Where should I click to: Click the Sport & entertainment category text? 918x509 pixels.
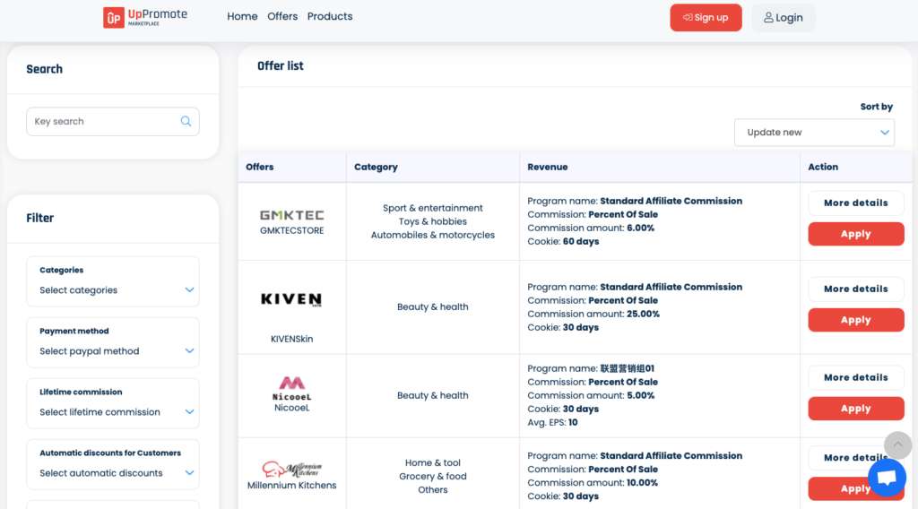click(433, 208)
